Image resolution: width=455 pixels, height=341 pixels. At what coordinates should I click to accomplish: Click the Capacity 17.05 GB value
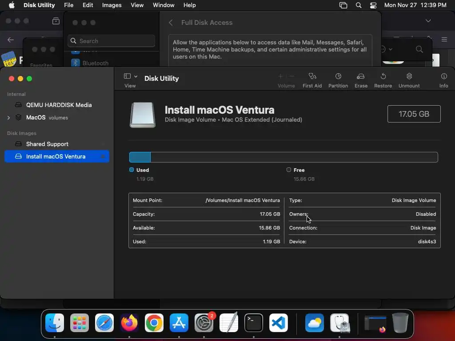click(270, 214)
